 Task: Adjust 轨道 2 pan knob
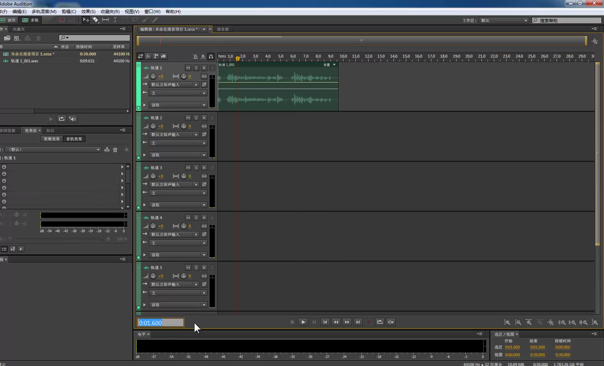184,126
